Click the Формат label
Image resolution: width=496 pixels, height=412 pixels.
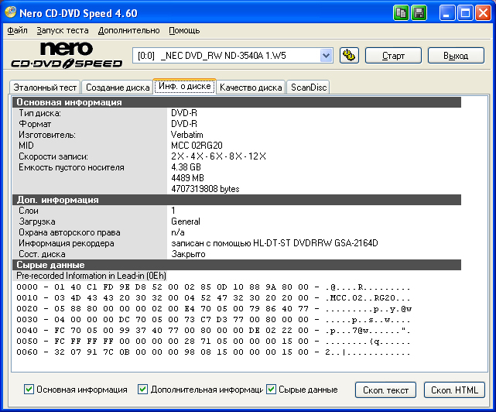tap(35, 124)
